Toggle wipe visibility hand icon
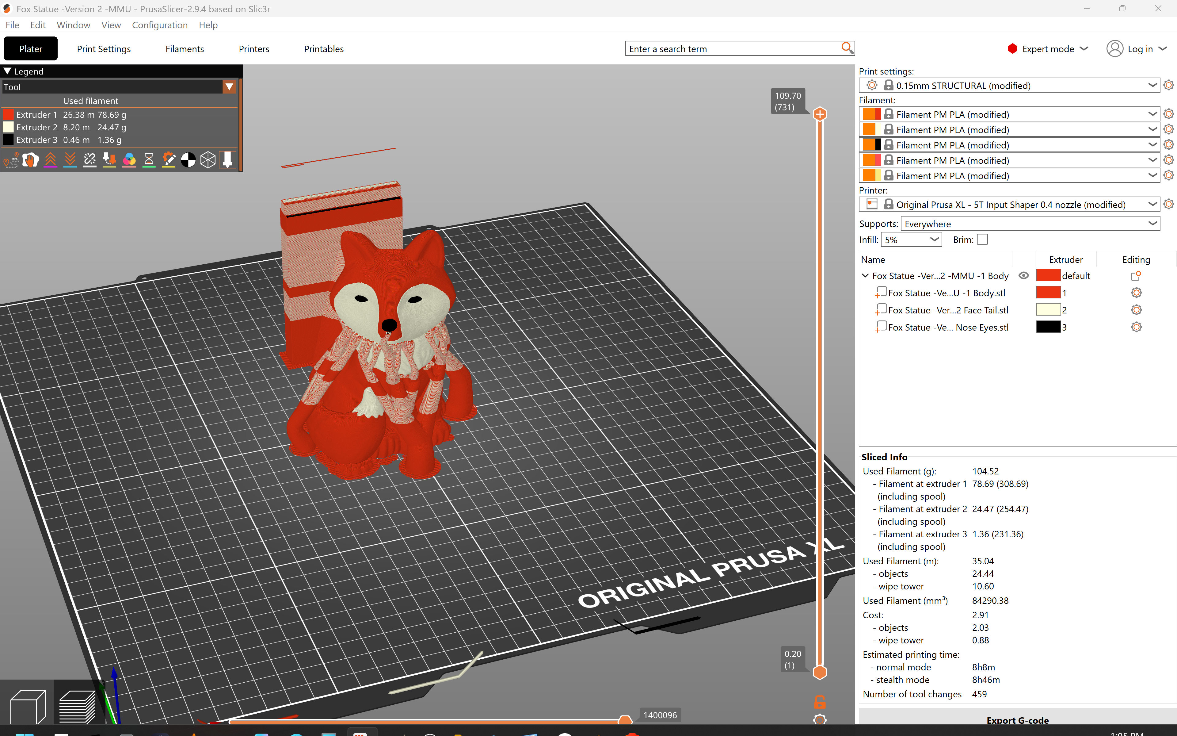 31,160
